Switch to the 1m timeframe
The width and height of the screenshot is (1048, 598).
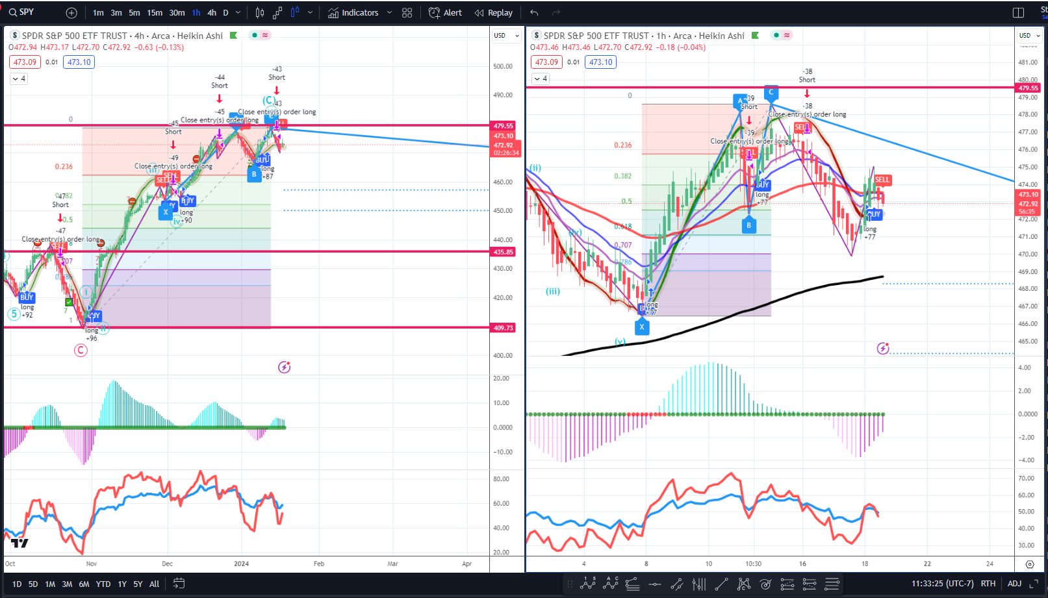pos(98,13)
